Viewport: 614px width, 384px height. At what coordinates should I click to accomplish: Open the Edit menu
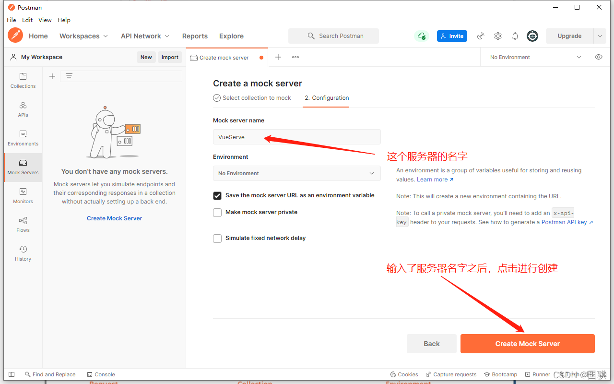27,20
